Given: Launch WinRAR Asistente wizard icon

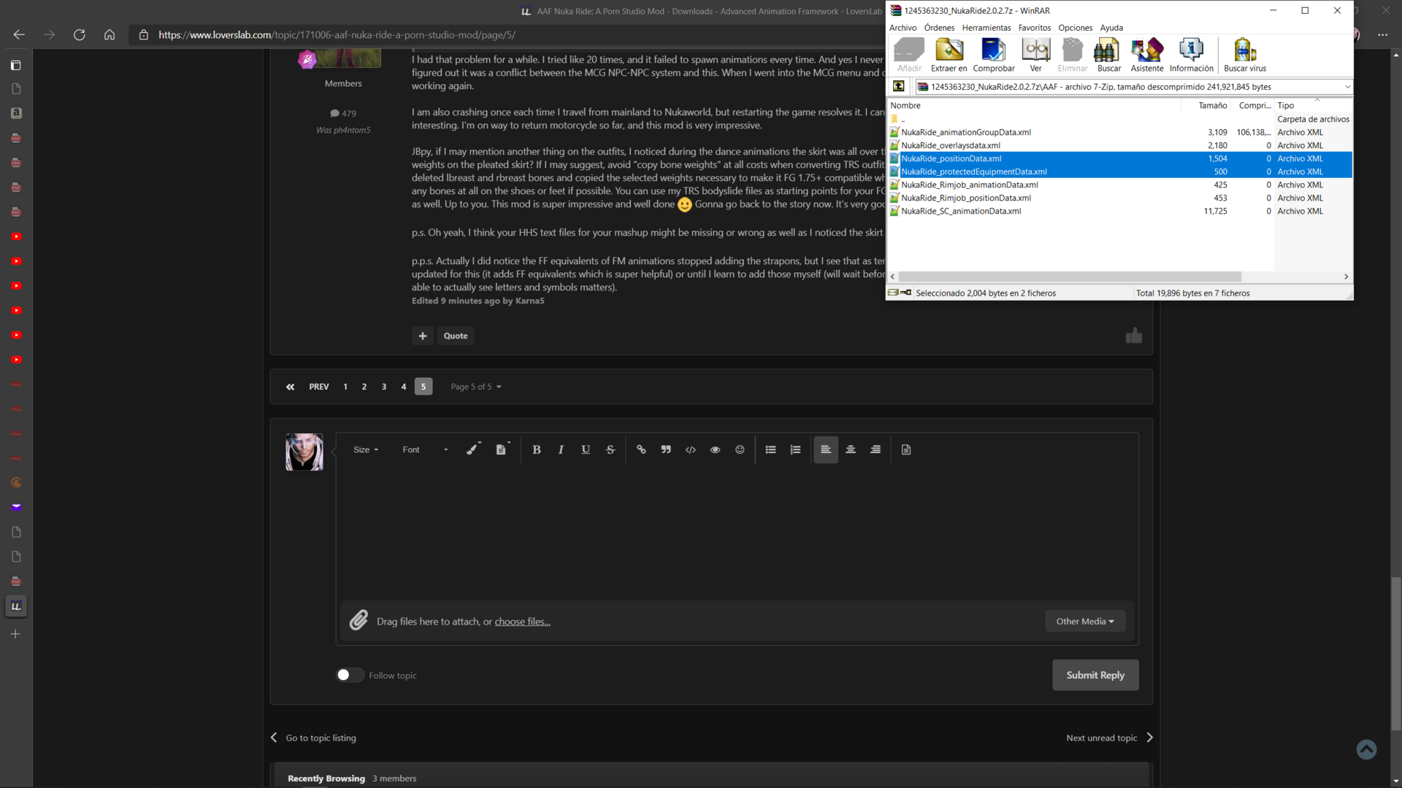Looking at the screenshot, I should [x=1147, y=55].
